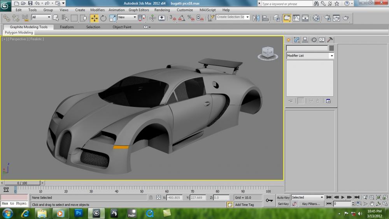
Task: Click the Render Production teapot icon
Action: click(346, 18)
